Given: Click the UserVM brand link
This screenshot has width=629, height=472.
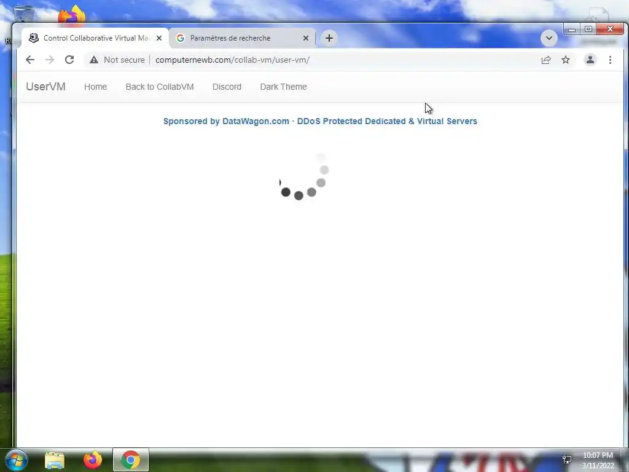Looking at the screenshot, I should [x=45, y=87].
